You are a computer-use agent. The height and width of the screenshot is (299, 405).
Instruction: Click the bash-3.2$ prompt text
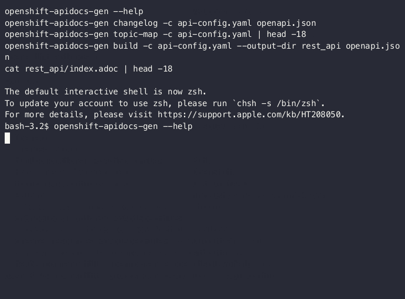pos(26,127)
